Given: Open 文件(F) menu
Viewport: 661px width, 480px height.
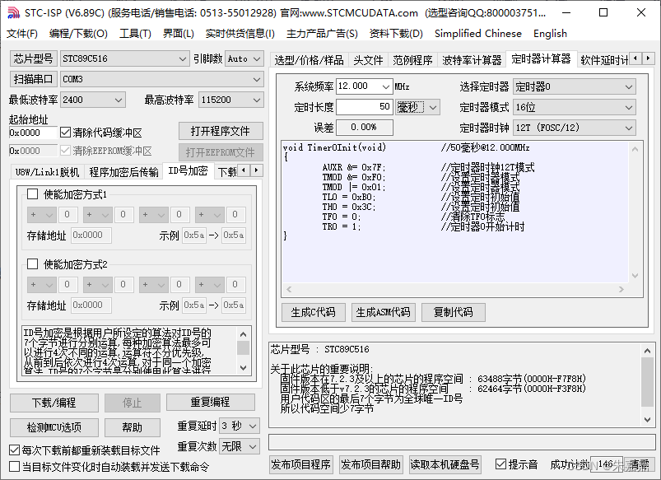Looking at the screenshot, I should (x=22, y=33).
